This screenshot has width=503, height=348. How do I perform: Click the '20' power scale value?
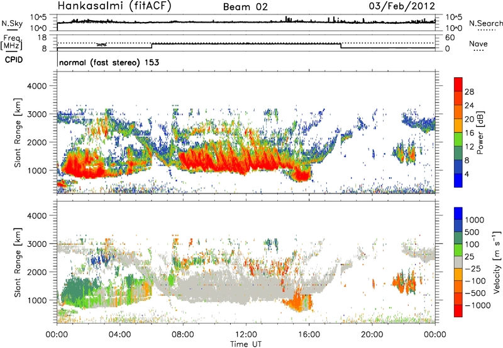point(469,119)
